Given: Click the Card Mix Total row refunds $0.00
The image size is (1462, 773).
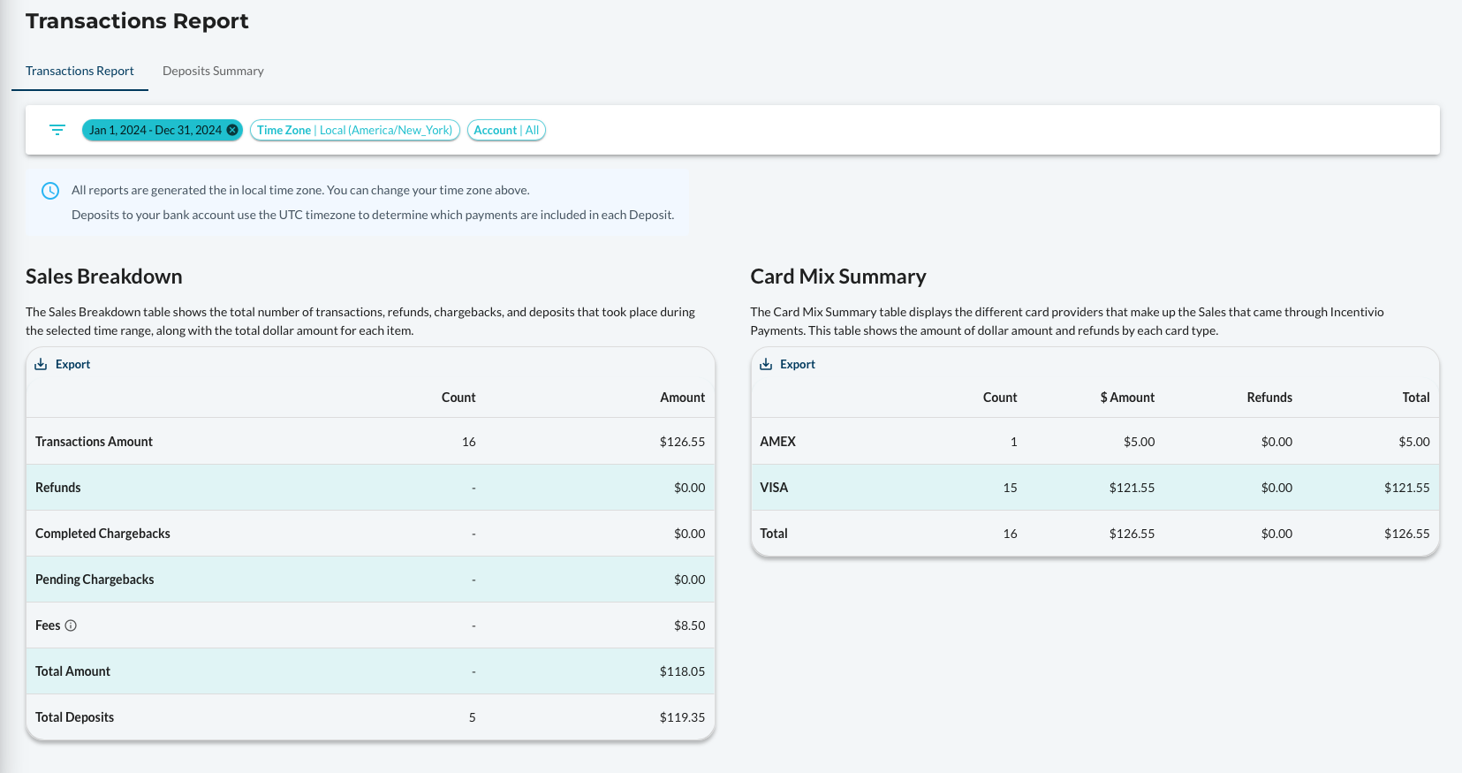Looking at the screenshot, I should coord(1277,534).
